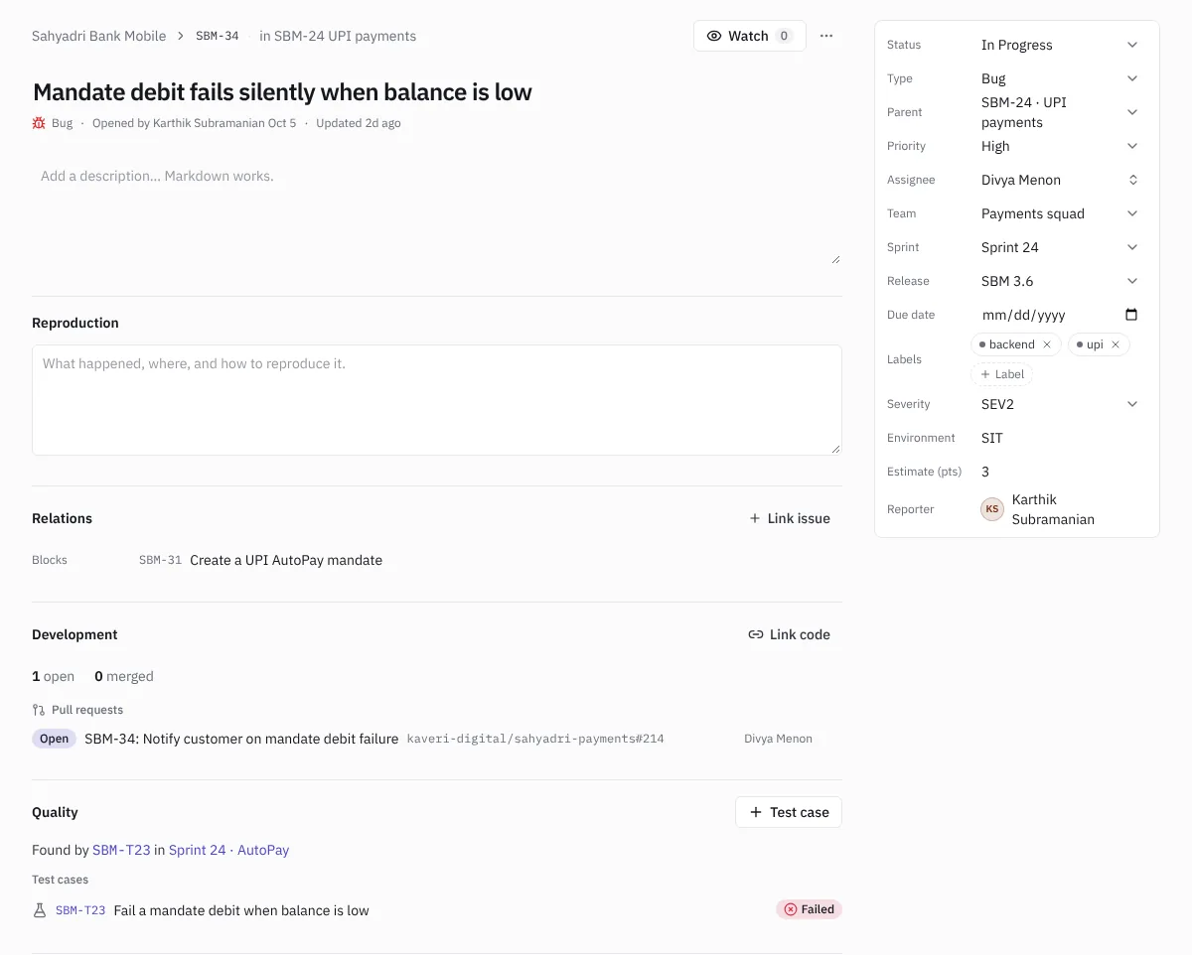Open the Release dropdown showing SBM 3.6
The width and height of the screenshot is (1192, 955).
click(x=1060, y=281)
